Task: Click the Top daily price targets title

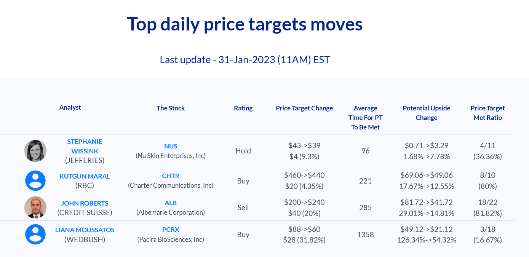Action: coord(245,24)
